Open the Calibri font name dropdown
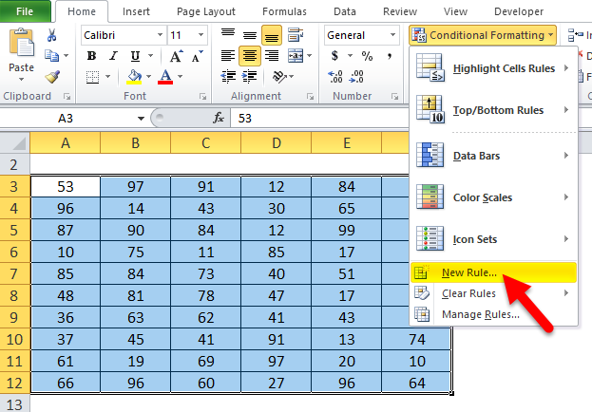This screenshot has height=412, width=592. tap(160, 35)
